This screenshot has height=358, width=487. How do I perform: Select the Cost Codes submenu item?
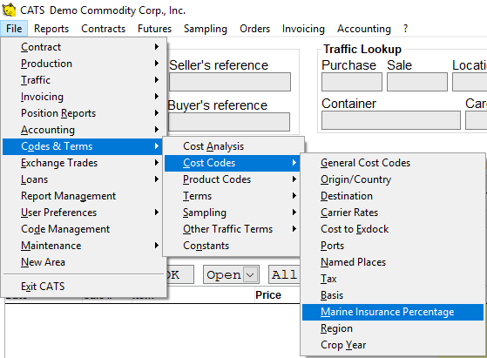tap(233, 163)
